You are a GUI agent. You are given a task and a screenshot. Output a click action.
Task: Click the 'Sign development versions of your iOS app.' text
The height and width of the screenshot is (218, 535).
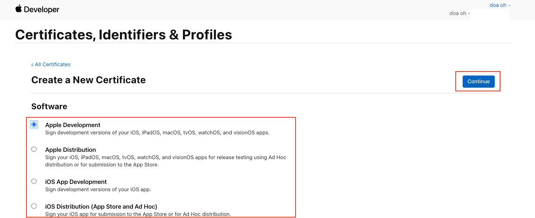point(98,189)
